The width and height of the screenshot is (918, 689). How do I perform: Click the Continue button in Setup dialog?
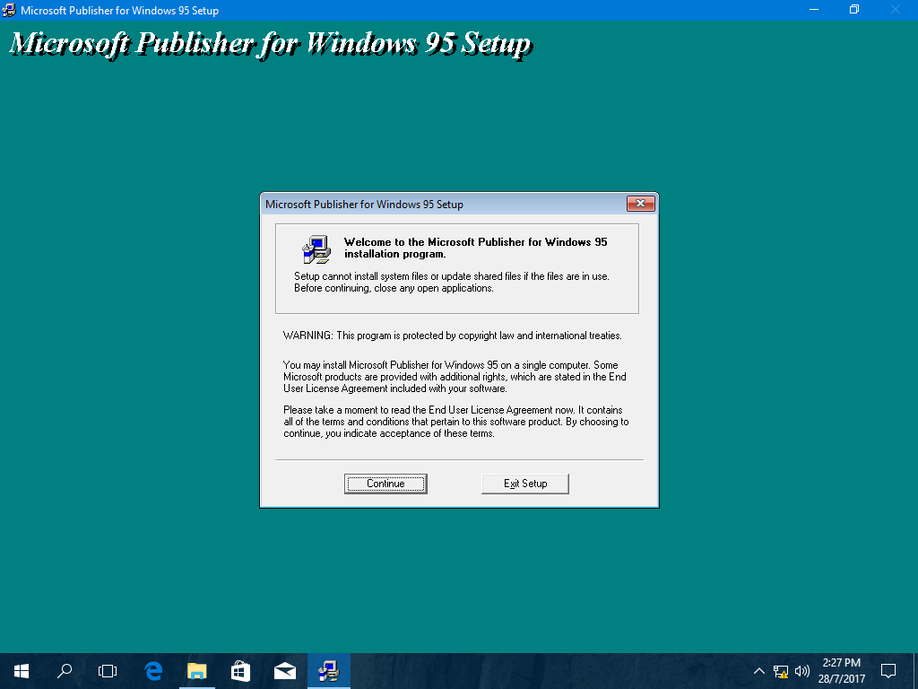[385, 484]
